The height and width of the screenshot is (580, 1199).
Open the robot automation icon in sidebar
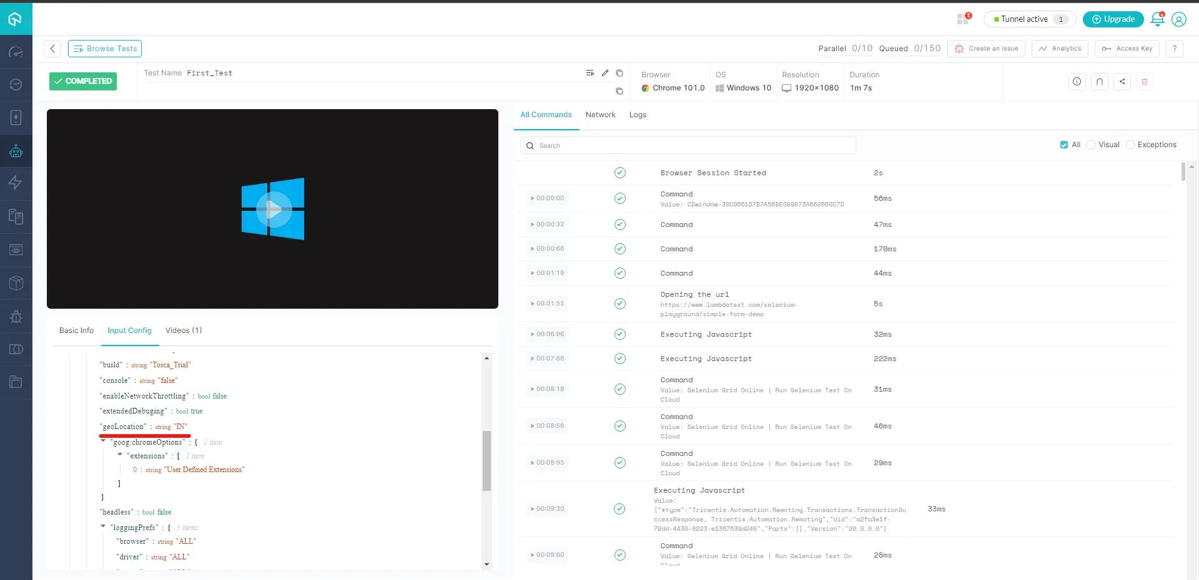(16, 151)
